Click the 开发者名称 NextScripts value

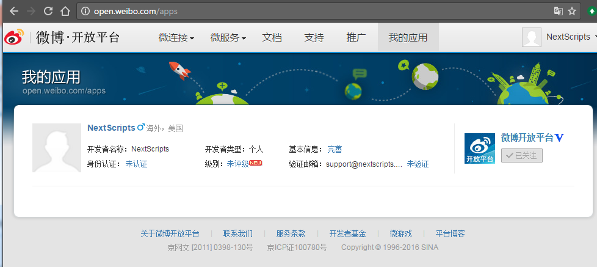click(150, 149)
